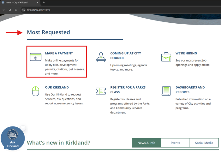
Task: Close the Home – City of Kirkland tab
Action: [38, 3]
